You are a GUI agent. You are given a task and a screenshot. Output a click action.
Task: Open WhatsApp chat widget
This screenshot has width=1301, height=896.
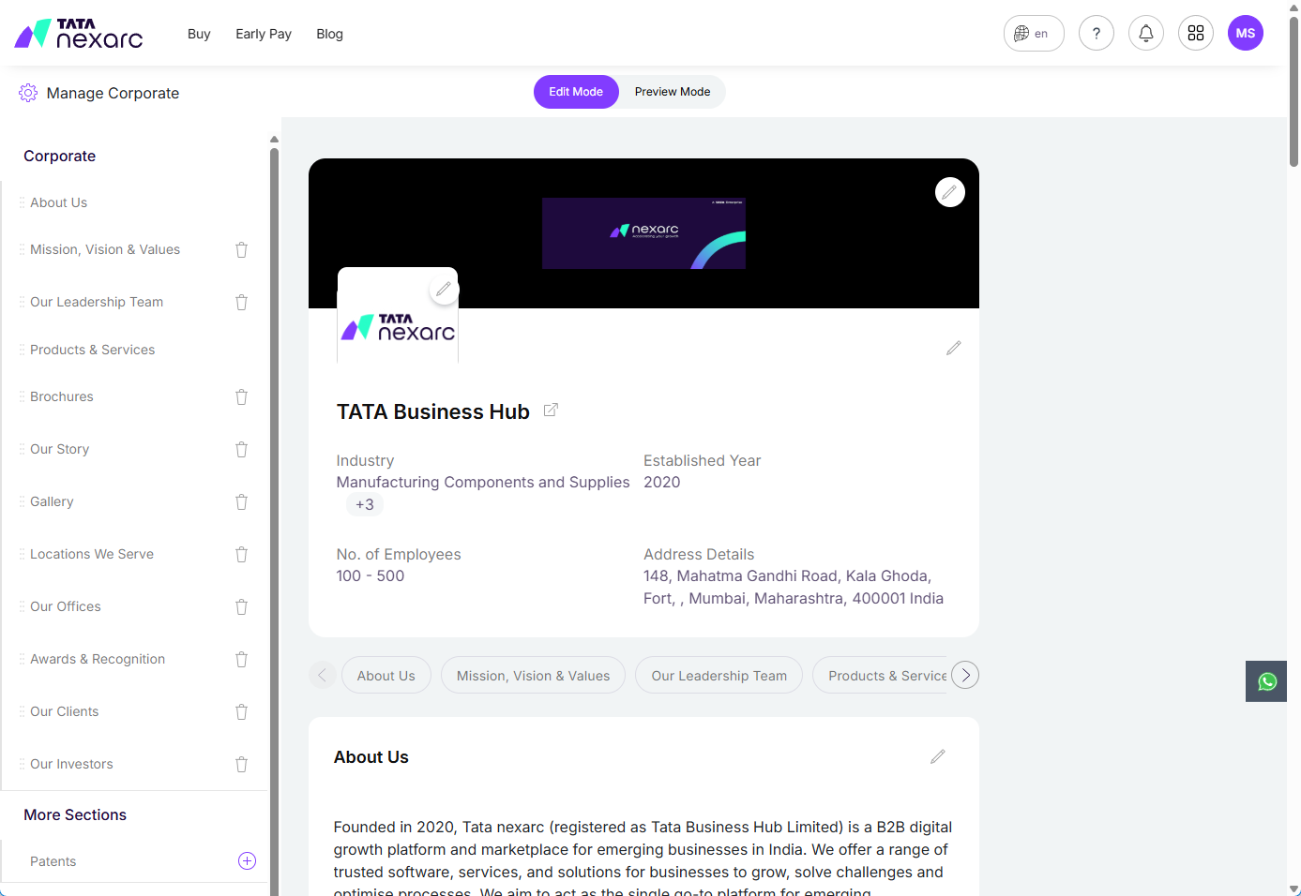pos(1266,681)
